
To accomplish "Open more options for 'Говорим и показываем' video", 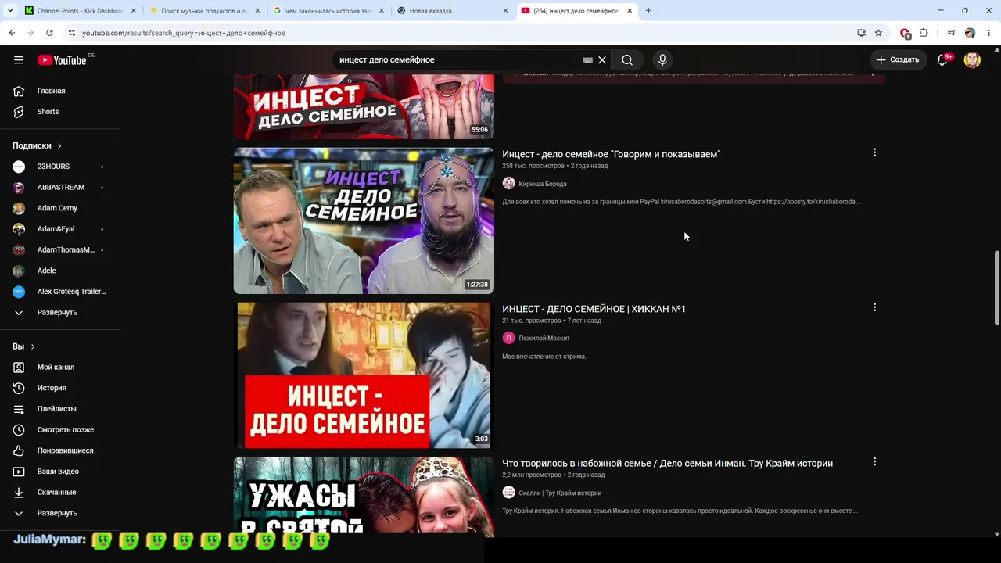I will point(874,153).
